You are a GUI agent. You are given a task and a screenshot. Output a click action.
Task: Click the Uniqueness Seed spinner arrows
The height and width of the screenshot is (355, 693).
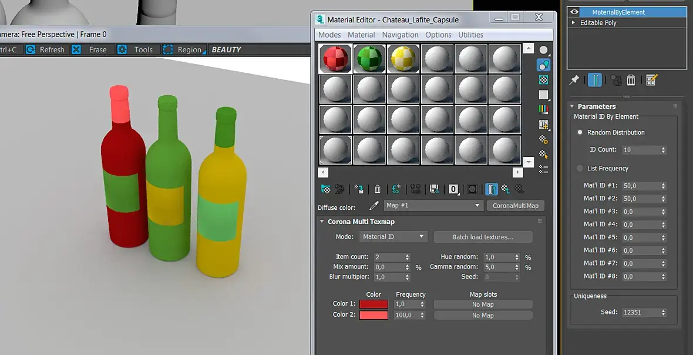coord(664,312)
